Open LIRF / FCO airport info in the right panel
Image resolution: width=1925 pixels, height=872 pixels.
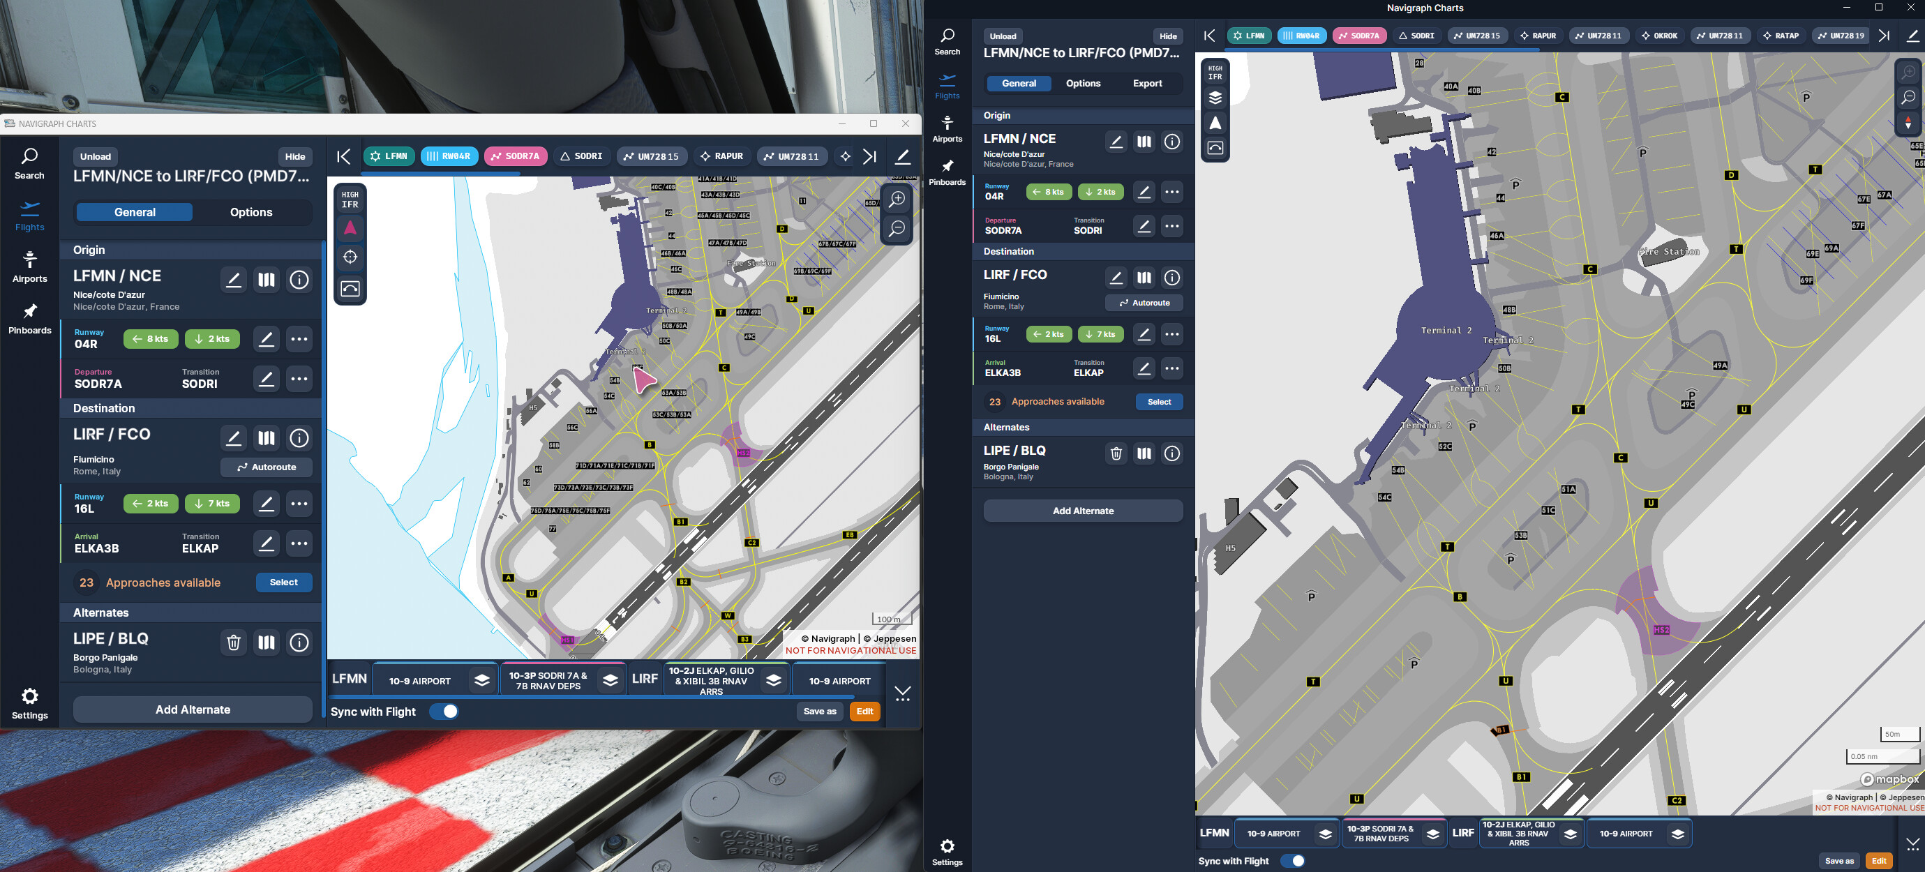(1171, 278)
